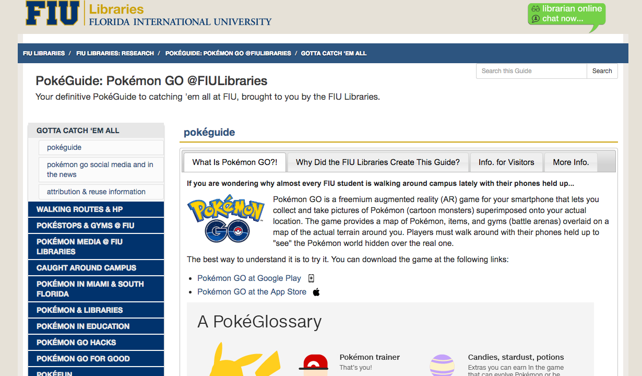642x376 pixels.
Task: Click the Pikachu illustration in the PokéGlossary
Action: [244, 359]
